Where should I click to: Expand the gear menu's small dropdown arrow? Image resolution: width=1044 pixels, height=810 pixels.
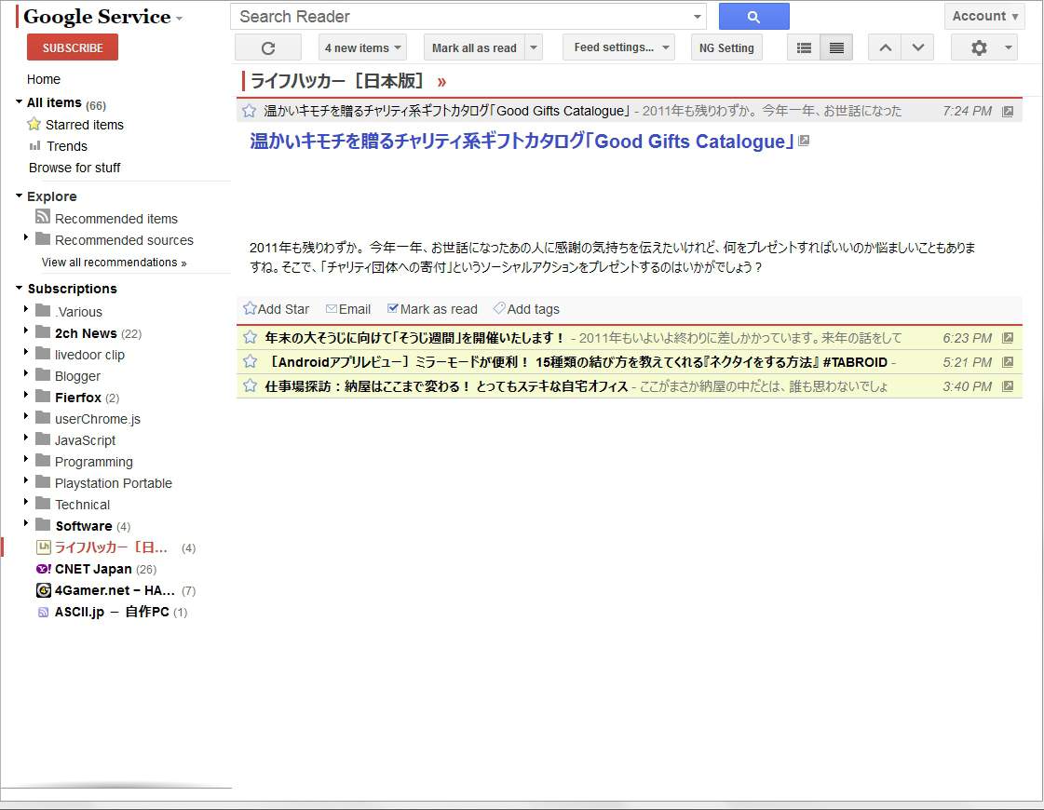point(1008,47)
